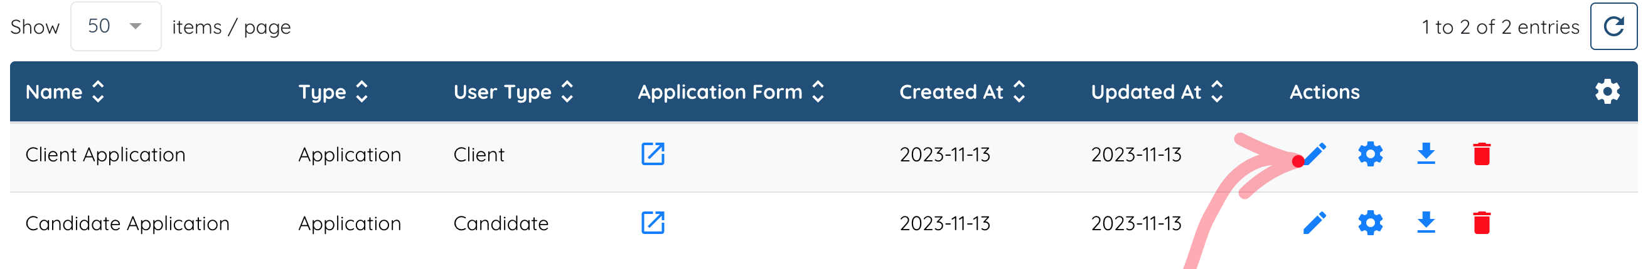Delete the Client Application entry

pos(1482,155)
